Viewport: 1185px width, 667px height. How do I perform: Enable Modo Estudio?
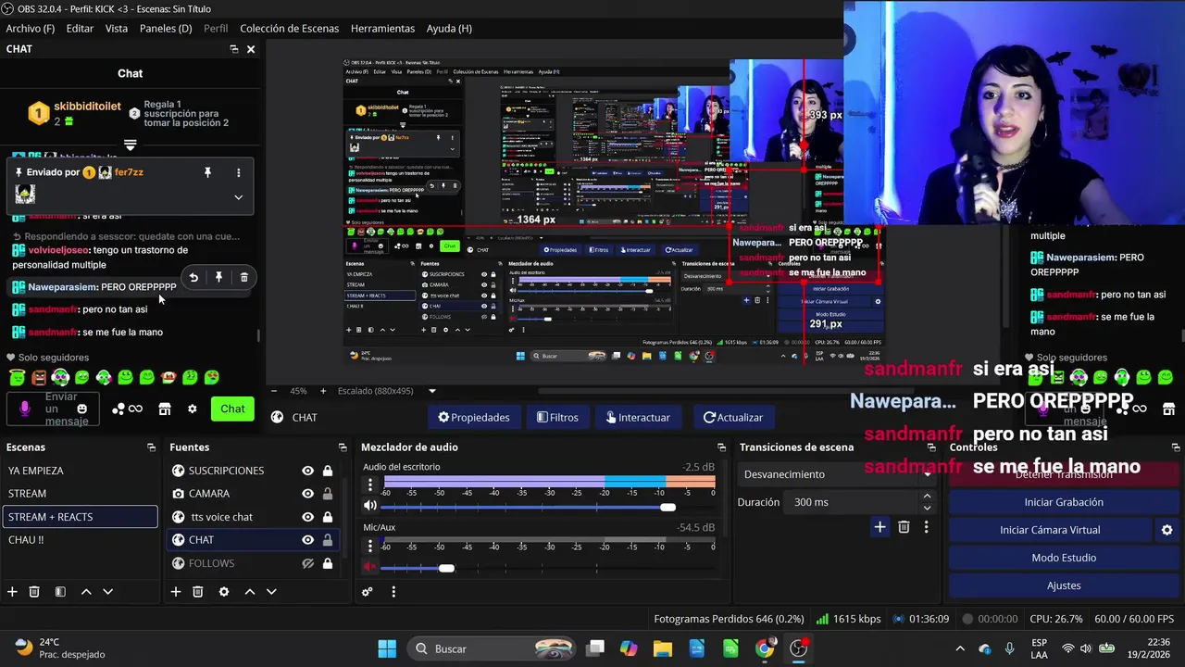1064,558
